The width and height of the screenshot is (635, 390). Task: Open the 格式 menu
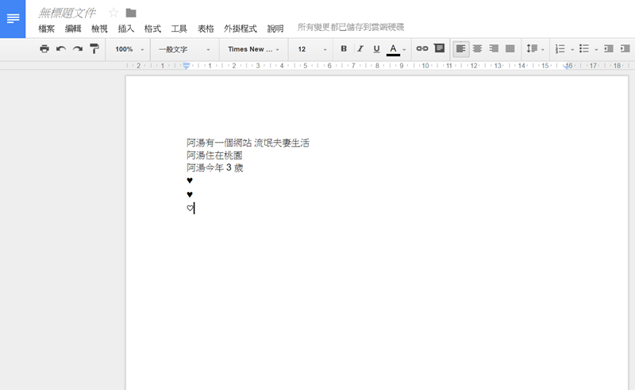pos(152,29)
